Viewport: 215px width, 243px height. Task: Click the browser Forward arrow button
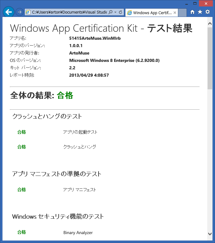19,12
